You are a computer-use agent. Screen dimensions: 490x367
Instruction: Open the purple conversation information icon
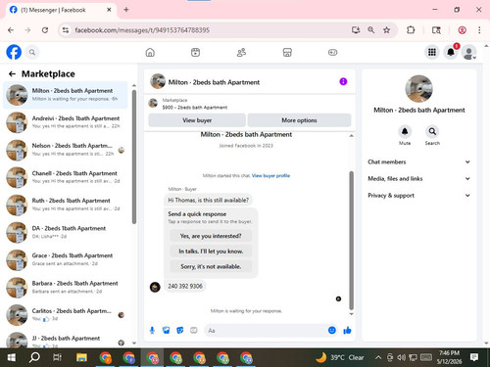point(343,81)
